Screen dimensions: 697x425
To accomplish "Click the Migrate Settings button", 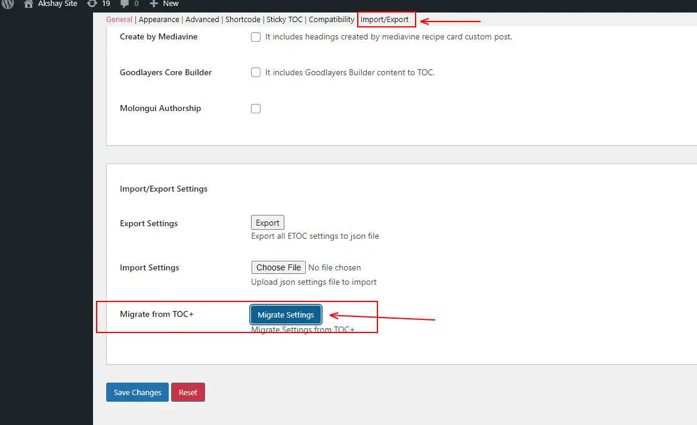I will pos(286,315).
